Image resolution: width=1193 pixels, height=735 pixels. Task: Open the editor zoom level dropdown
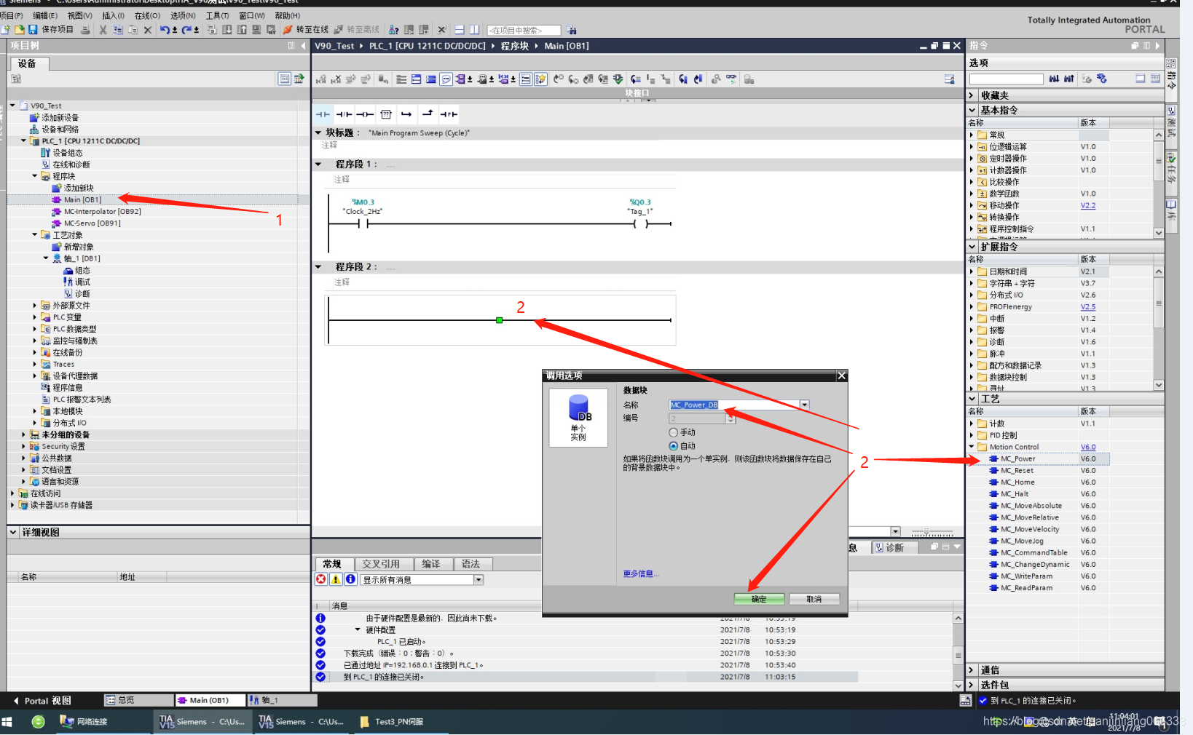point(896,532)
